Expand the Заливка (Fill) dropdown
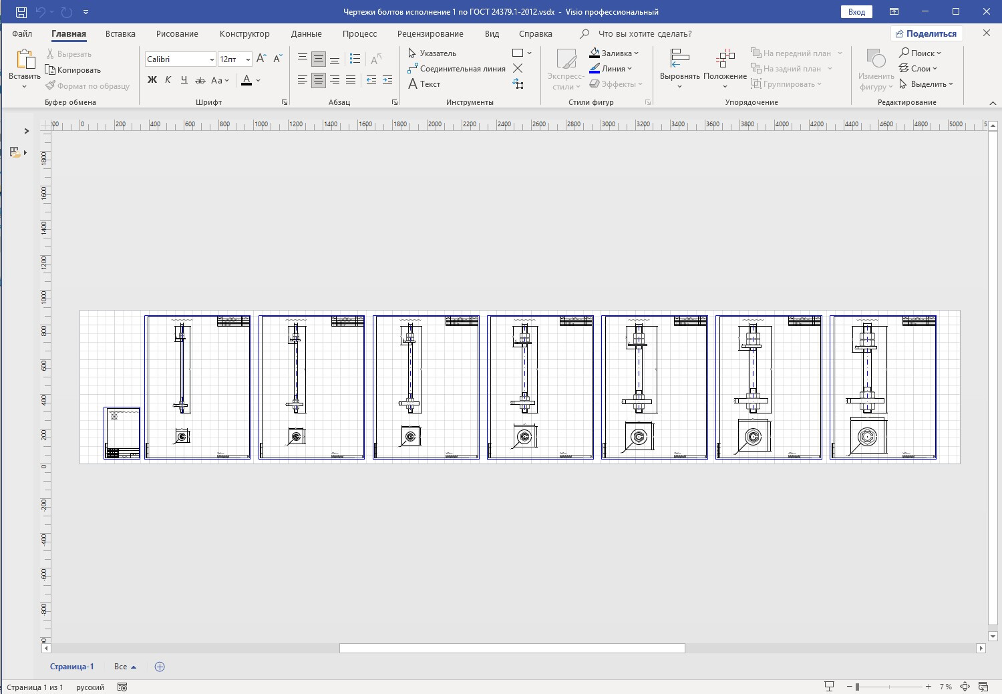The height and width of the screenshot is (694, 1002). pos(636,53)
